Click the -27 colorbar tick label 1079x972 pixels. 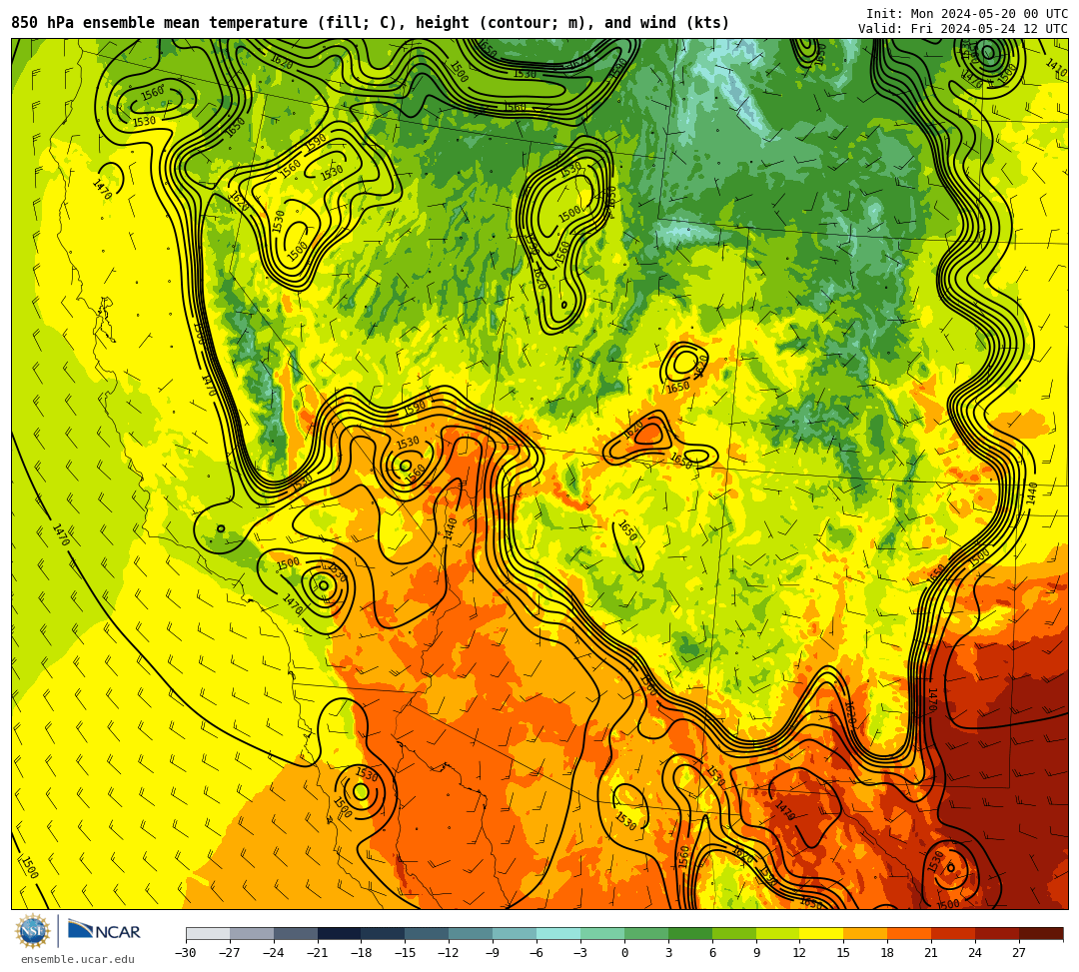coord(230,953)
